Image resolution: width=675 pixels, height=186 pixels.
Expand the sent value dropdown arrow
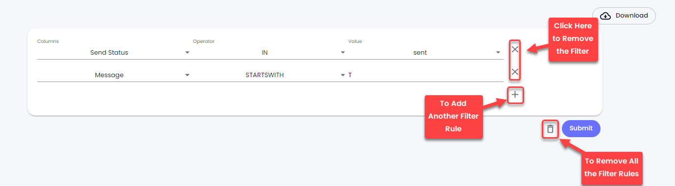tap(498, 52)
